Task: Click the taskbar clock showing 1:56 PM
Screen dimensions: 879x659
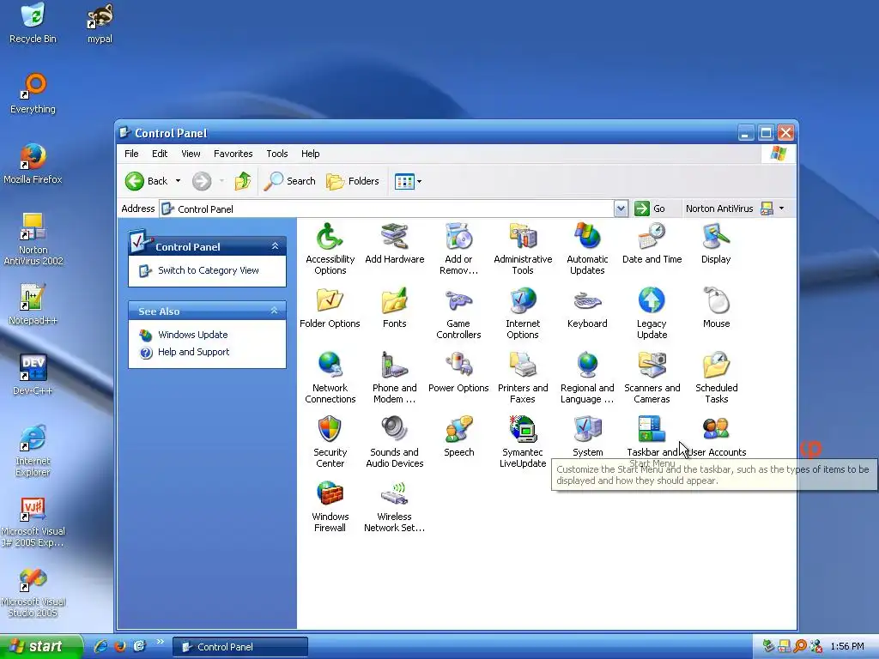Action: coord(847,647)
